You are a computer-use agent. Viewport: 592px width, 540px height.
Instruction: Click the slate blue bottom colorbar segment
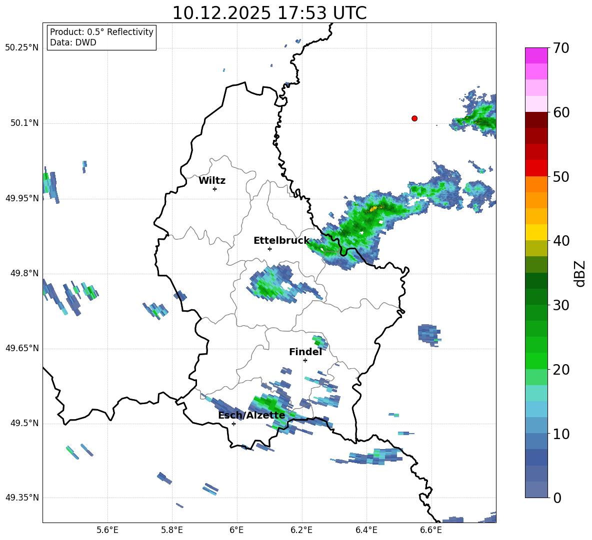(536, 490)
